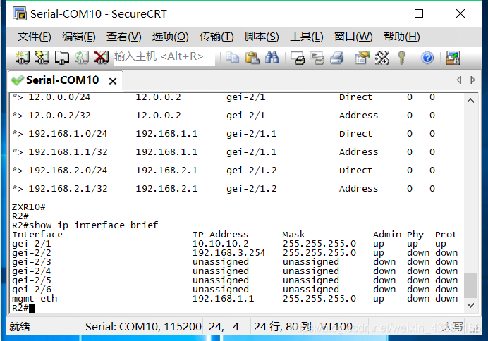This screenshot has width=488, height=341.
Task: Click the '24 行, 80 列' status entry
Action: pos(283,327)
